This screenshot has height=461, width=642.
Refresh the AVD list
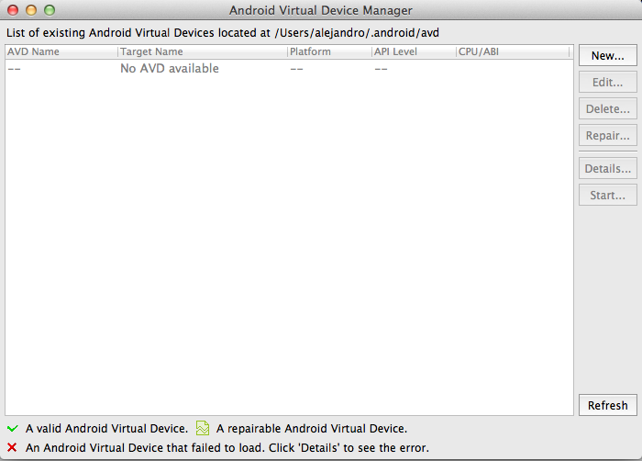click(607, 405)
